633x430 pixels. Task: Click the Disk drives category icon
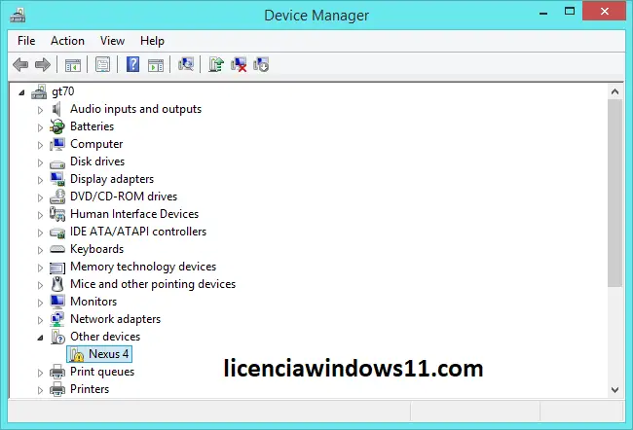coord(57,163)
